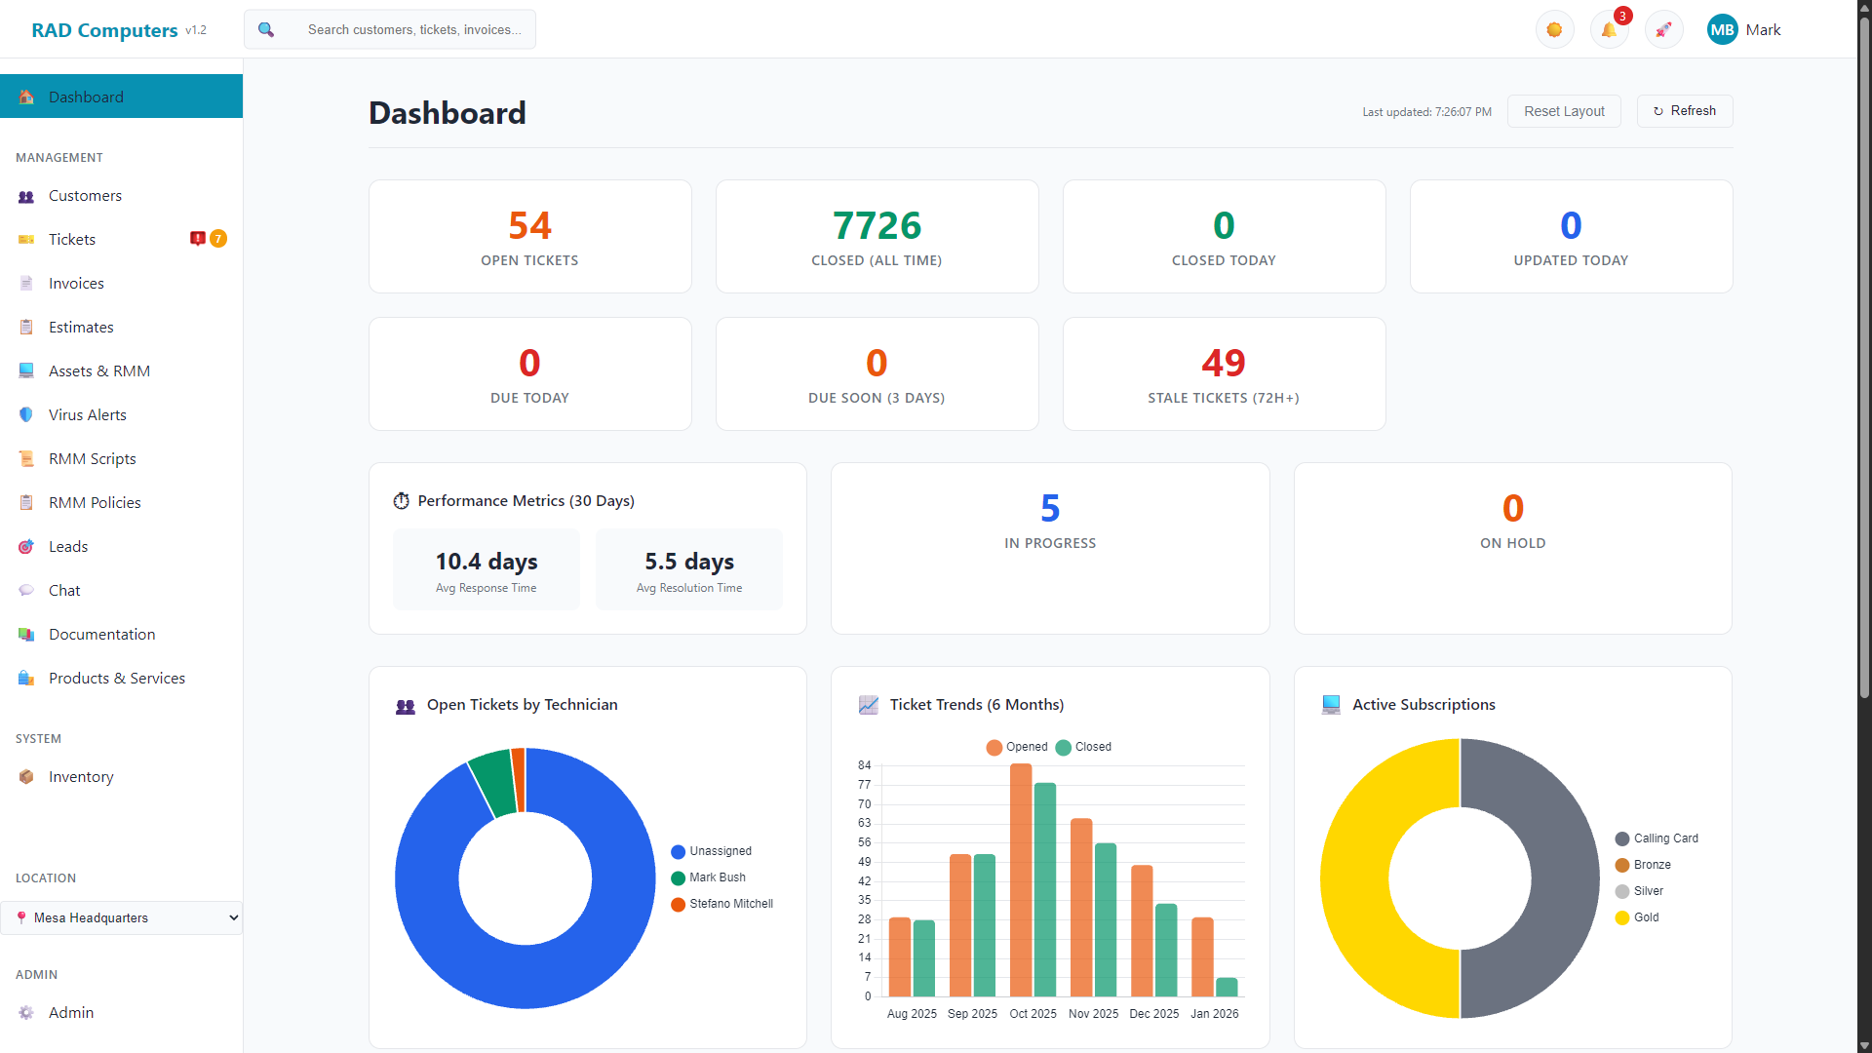The width and height of the screenshot is (1872, 1053).
Task: Open Virus Alerts shield icon
Action: click(26, 415)
